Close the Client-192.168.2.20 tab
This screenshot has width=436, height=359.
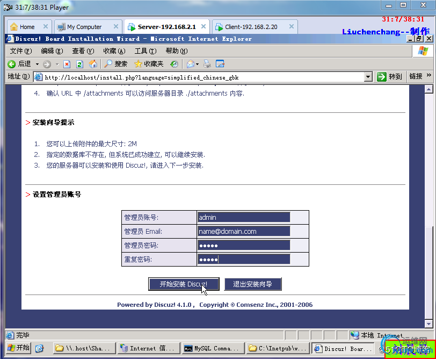(x=292, y=26)
